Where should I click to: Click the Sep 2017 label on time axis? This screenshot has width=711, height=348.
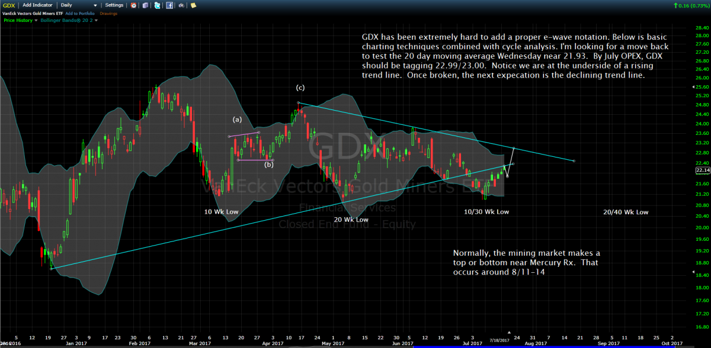click(608, 343)
